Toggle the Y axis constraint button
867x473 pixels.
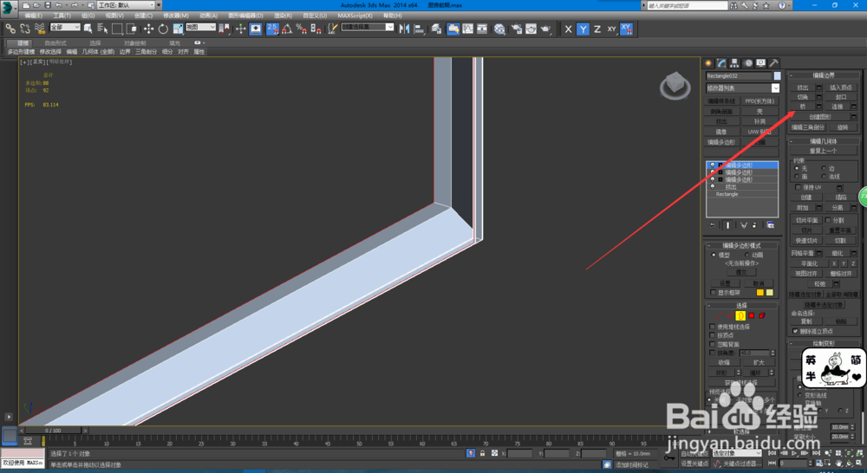coord(583,29)
